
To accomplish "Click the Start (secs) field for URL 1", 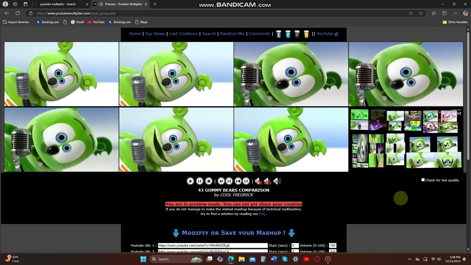I will [x=295, y=245].
